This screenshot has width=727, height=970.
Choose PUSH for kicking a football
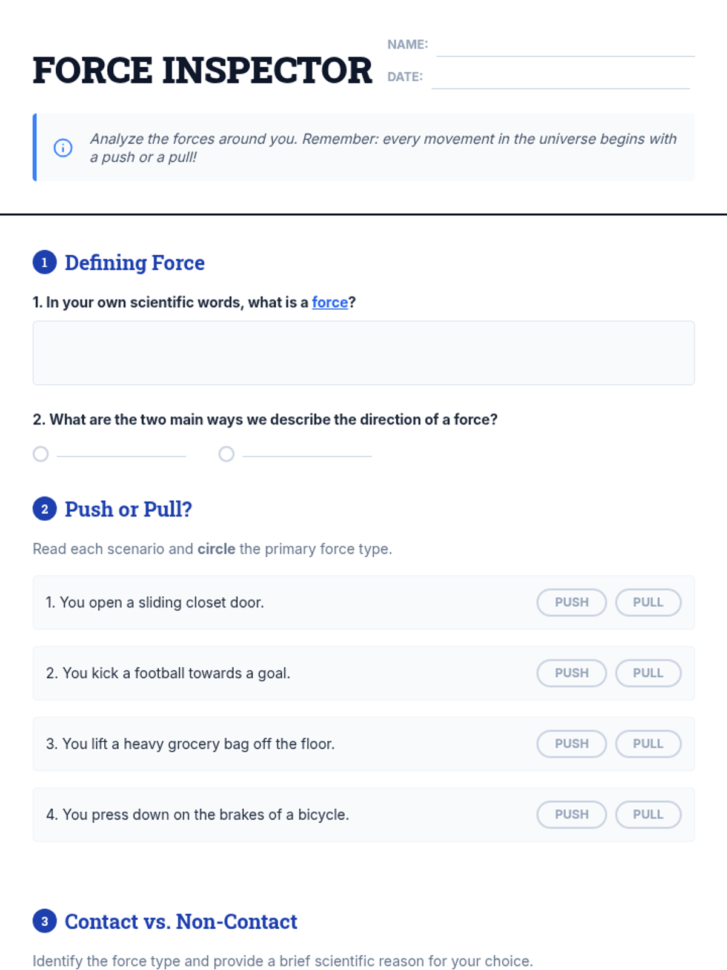coord(571,673)
